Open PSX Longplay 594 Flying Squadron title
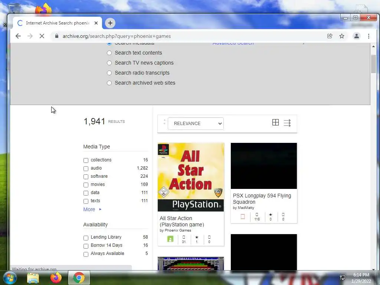This screenshot has height=285, width=380. 262,199
